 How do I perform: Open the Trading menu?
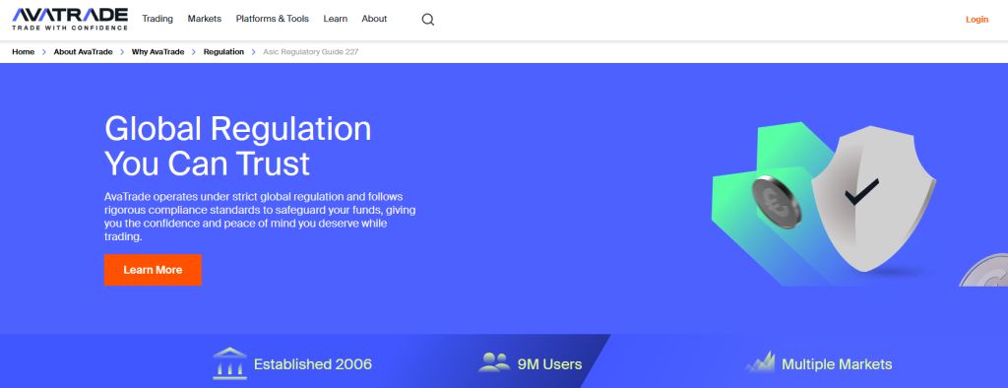point(157,19)
